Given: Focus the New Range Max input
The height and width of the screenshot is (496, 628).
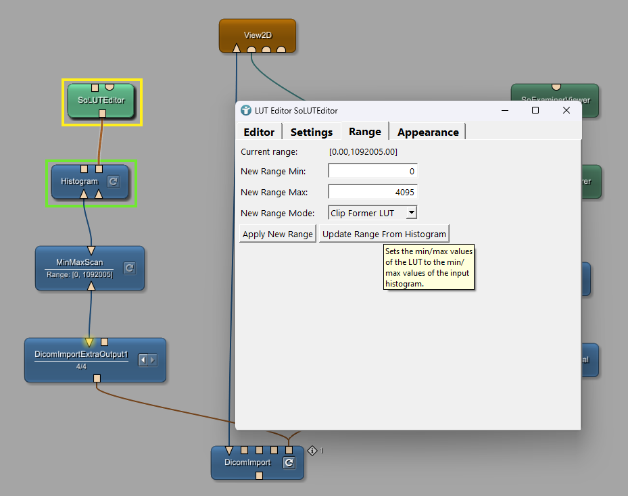Looking at the screenshot, I should click(372, 192).
